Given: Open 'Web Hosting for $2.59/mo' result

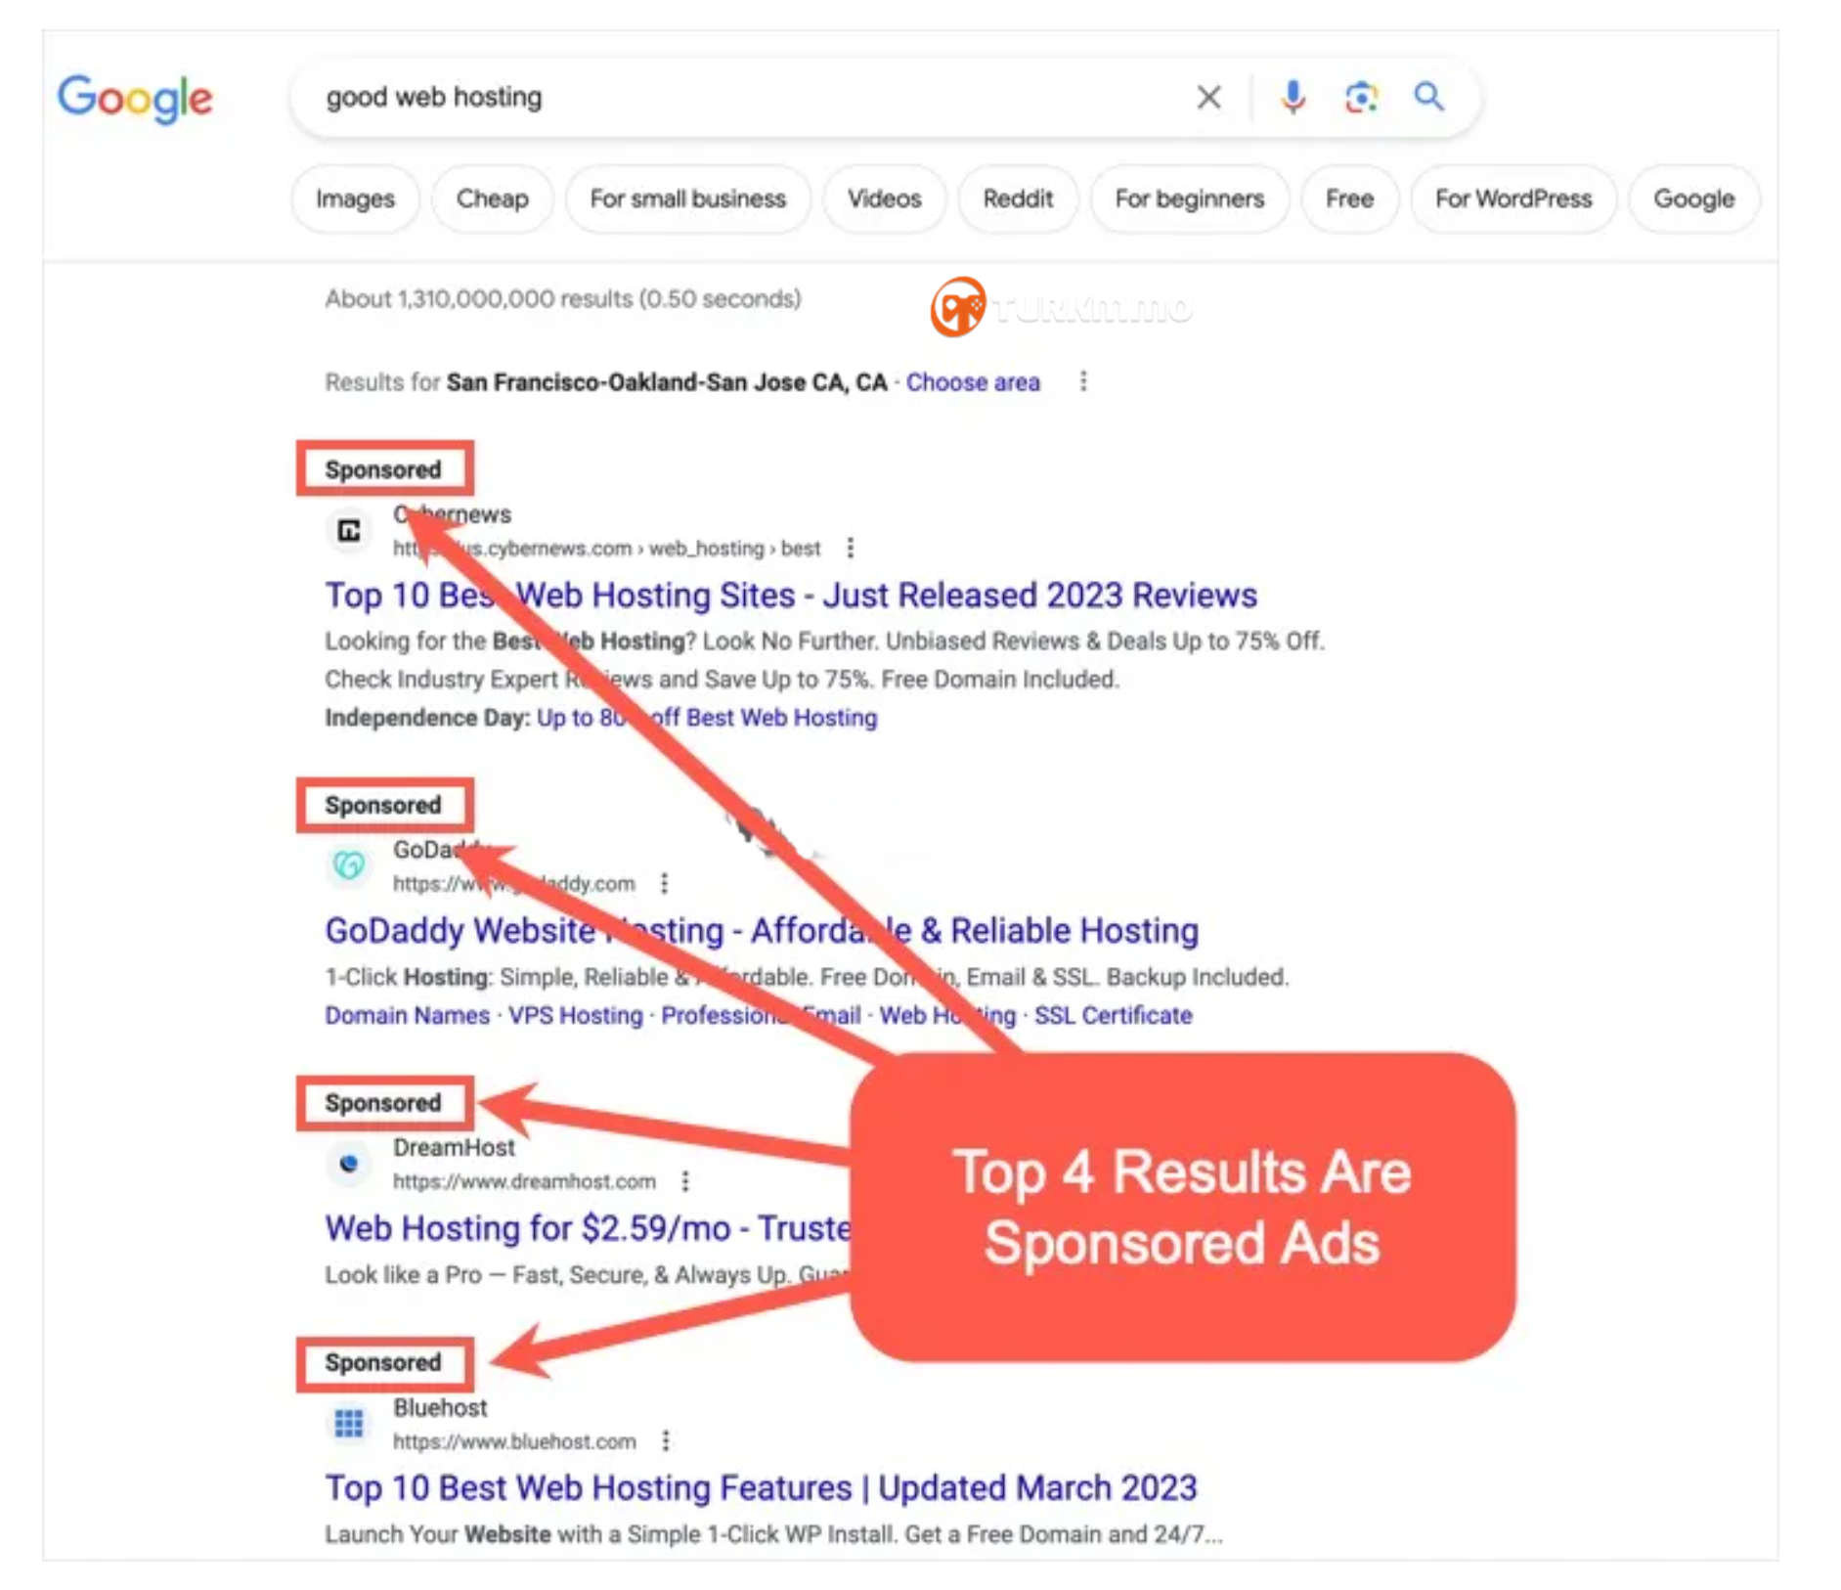Looking at the screenshot, I should click(588, 1228).
